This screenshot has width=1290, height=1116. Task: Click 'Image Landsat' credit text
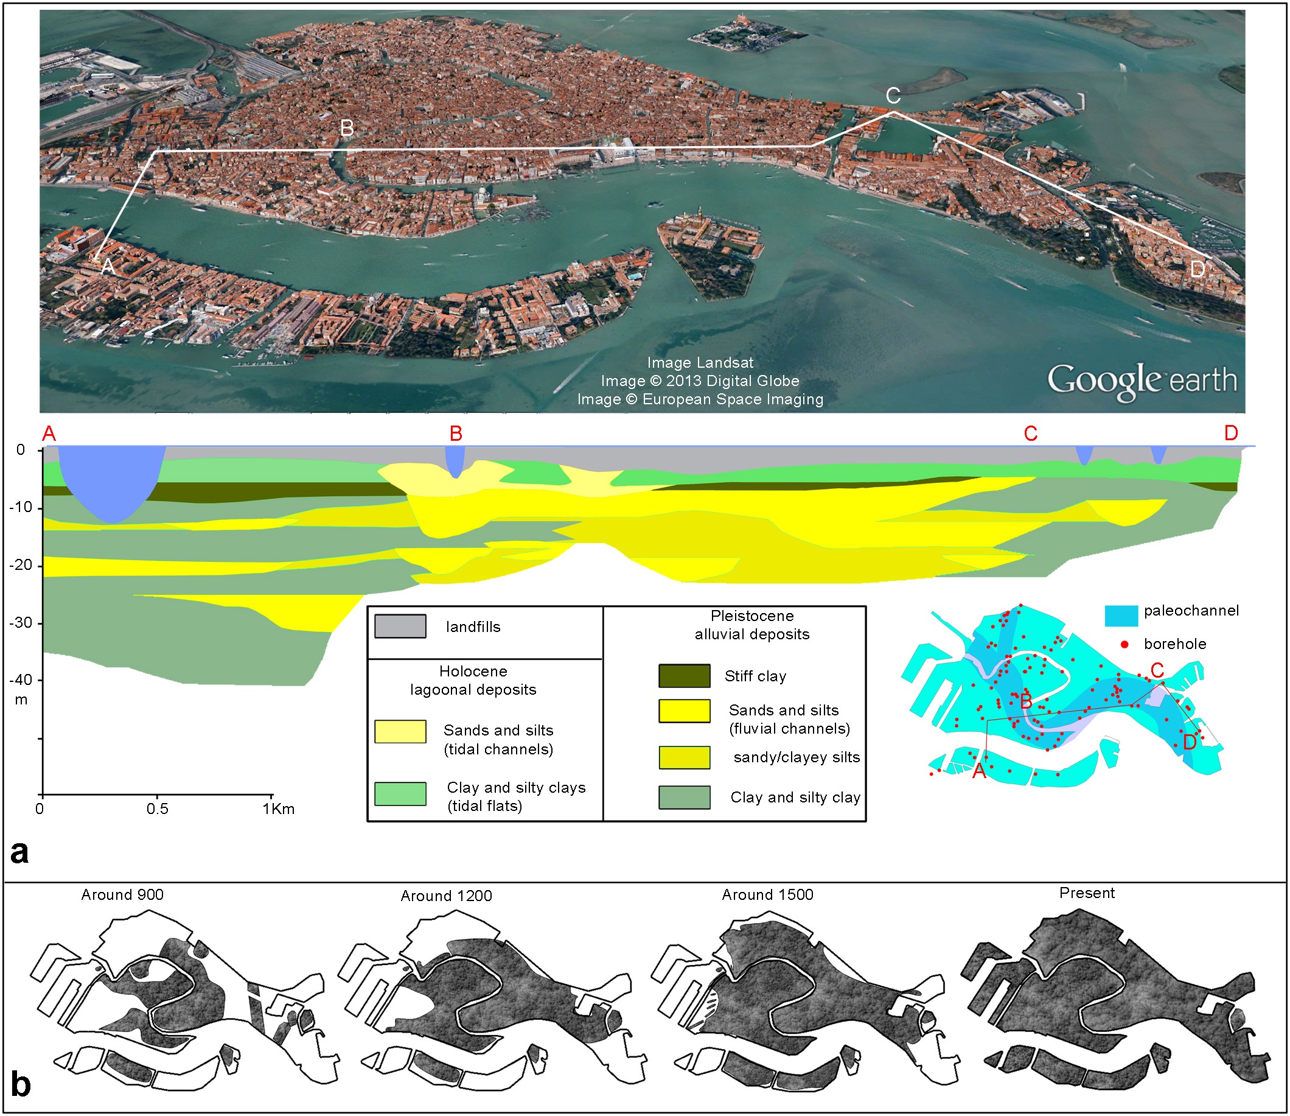point(700,363)
